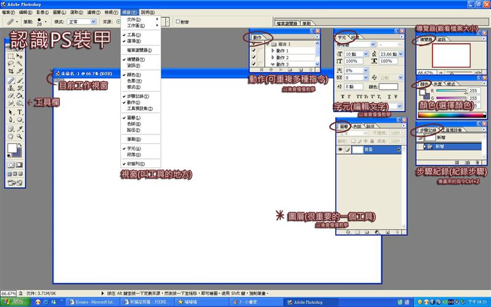The width and height of the screenshot is (491, 307).
Task: Select the Crop tool
Action: tap(11, 71)
